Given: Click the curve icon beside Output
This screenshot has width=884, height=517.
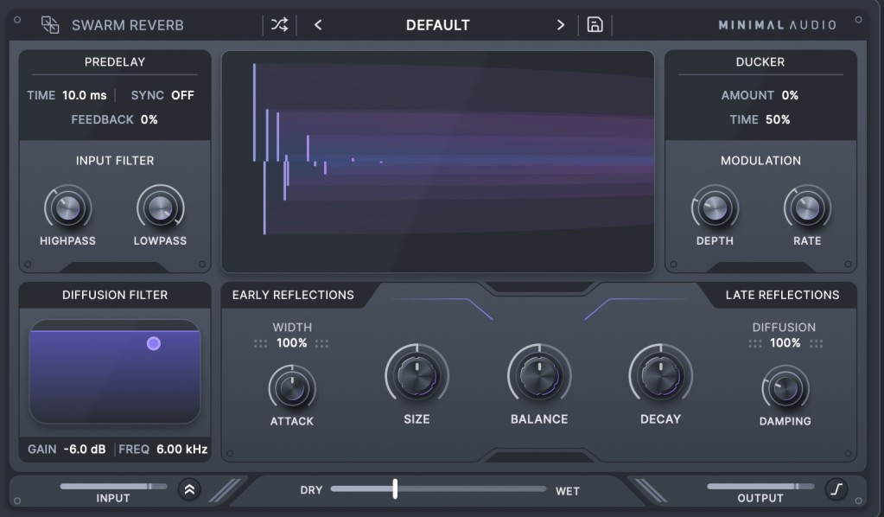Looking at the screenshot, I should (x=836, y=490).
